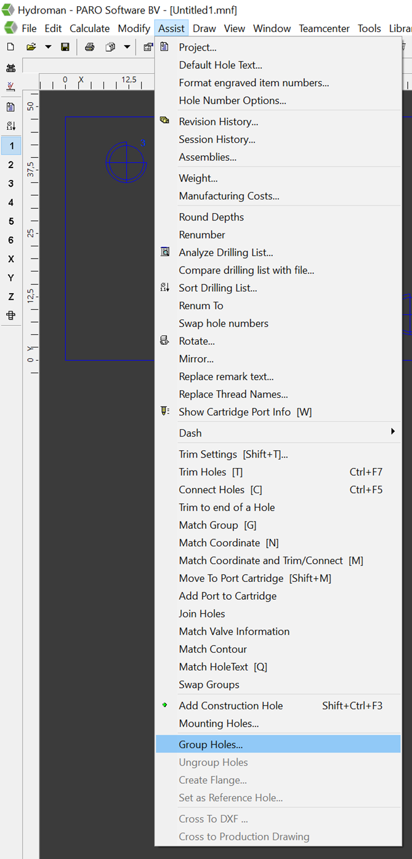Open the Edit menu
The height and width of the screenshot is (859, 412).
coord(53,28)
